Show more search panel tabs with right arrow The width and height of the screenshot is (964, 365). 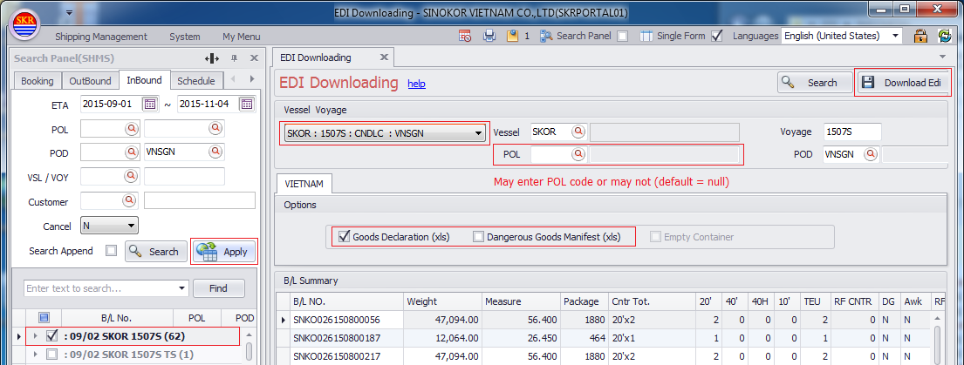click(x=251, y=79)
